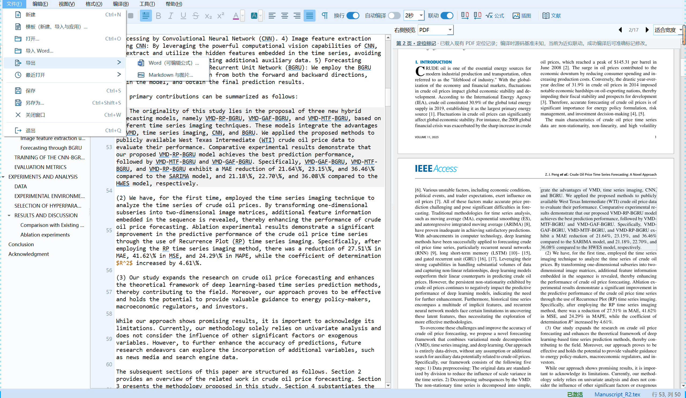Click the 第 2 页 · 定位标记 link

[416, 44]
